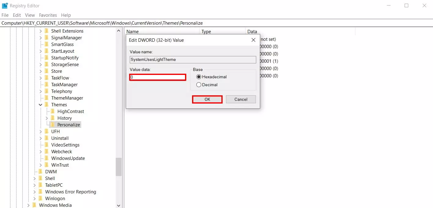433x208 pixels.
Task: Expand the Windows Error Reporting key
Action: coord(35,192)
